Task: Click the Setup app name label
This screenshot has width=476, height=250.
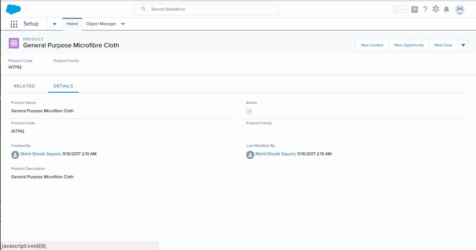Action: pos(31,24)
